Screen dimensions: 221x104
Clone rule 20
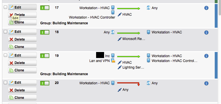click(x=22, y=98)
